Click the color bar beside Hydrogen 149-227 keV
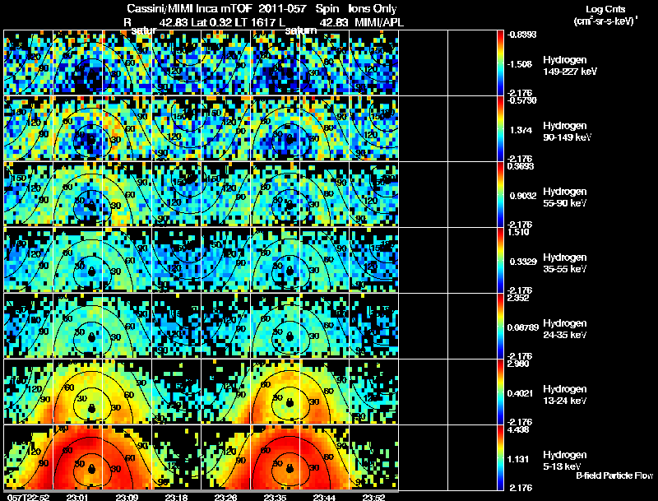This screenshot has height=501, width=658. (x=500, y=63)
